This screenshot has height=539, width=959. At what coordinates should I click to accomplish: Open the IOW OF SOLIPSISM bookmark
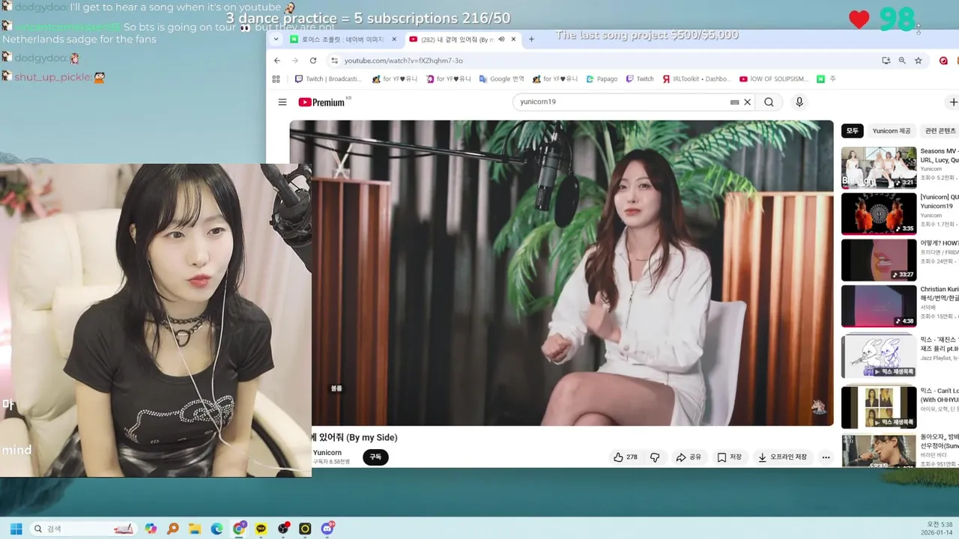(773, 79)
